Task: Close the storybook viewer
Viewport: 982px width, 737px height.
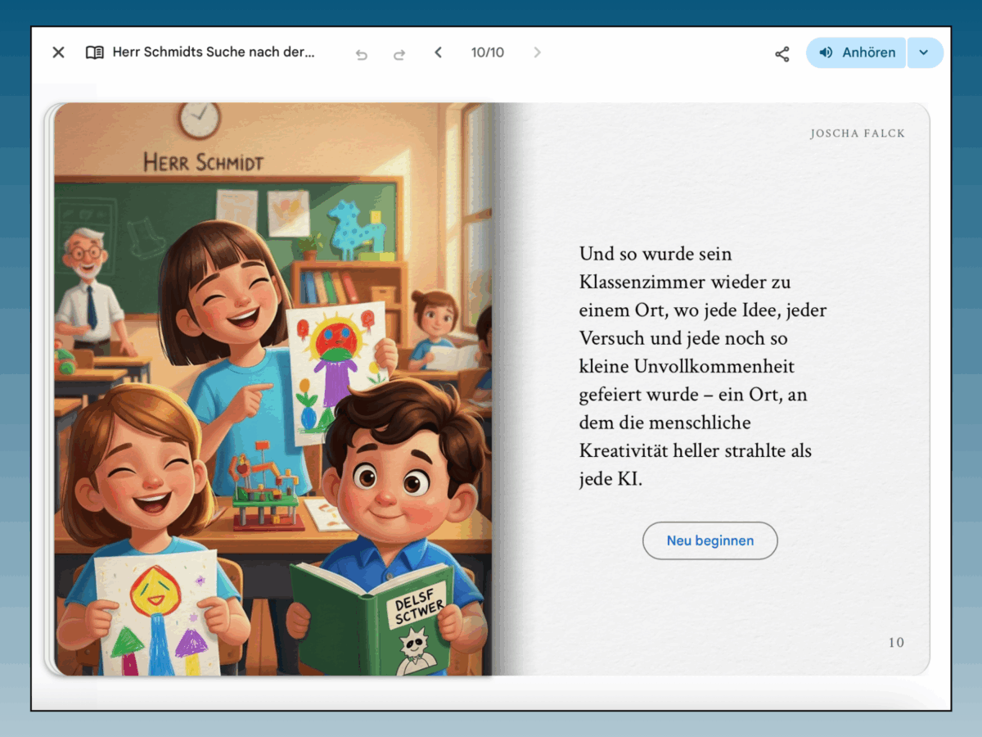Action: [x=58, y=52]
